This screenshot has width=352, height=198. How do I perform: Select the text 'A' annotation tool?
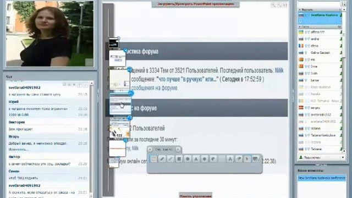point(230,159)
